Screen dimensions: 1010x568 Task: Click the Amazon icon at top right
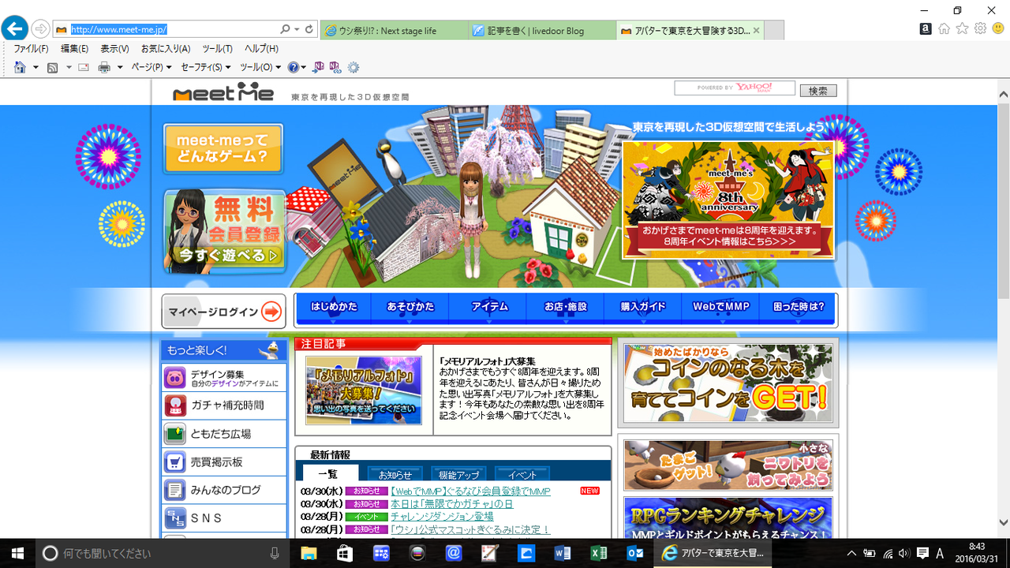(926, 28)
